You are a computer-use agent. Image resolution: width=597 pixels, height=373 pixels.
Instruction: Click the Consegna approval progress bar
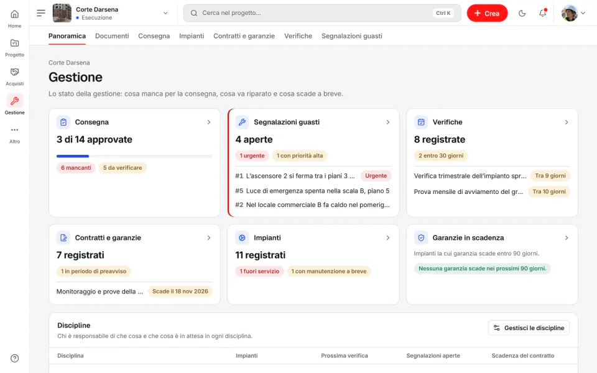pos(134,156)
